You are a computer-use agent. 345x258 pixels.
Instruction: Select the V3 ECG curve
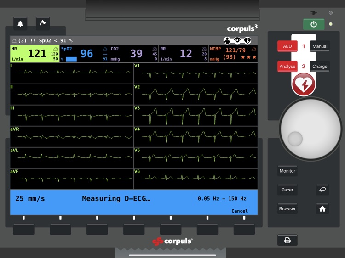coord(196,116)
